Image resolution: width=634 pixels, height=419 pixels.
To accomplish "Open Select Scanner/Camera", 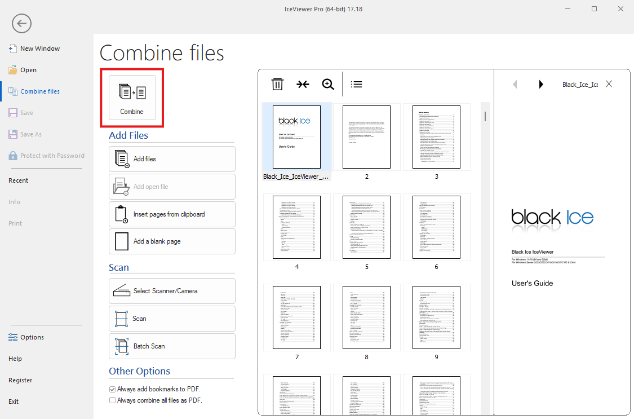I will [x=172, y=291].
